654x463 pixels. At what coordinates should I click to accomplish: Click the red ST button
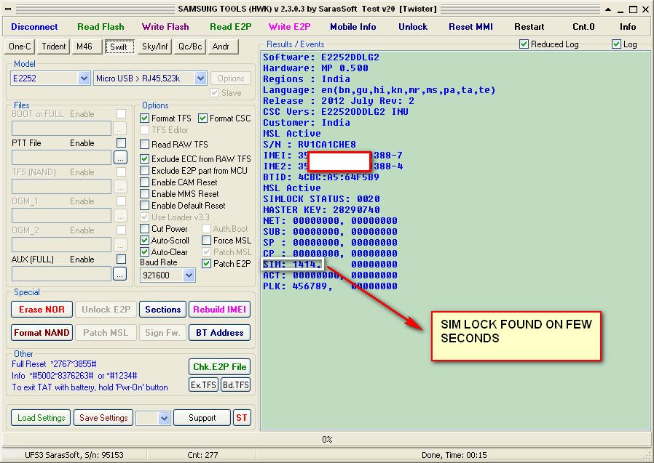click(242, 418)
